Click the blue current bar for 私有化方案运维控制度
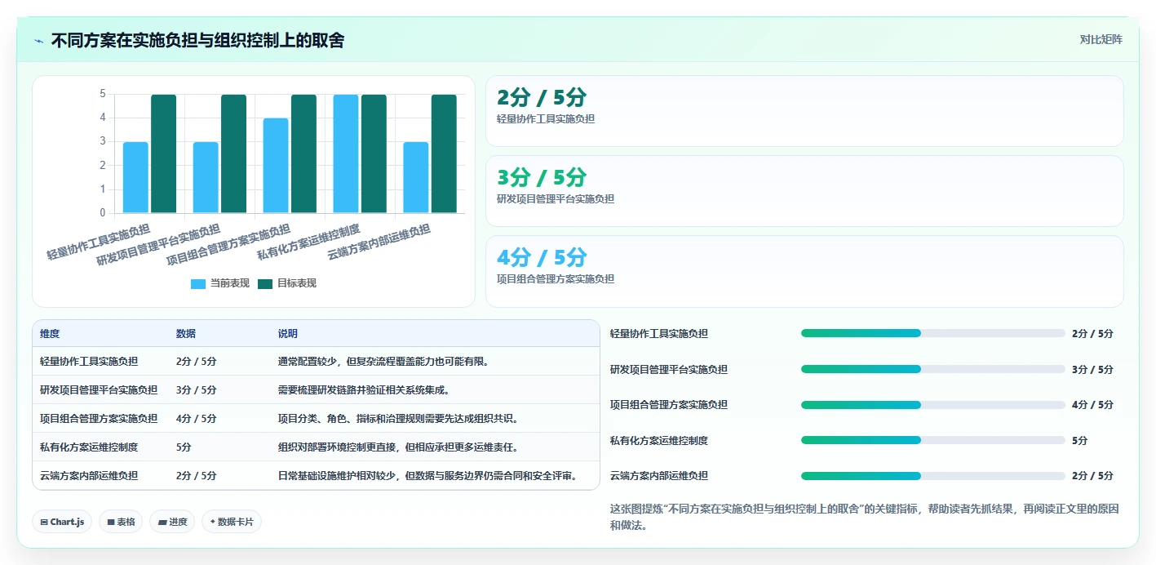This screenshot has width=1156, height=565. click(346, 154)
